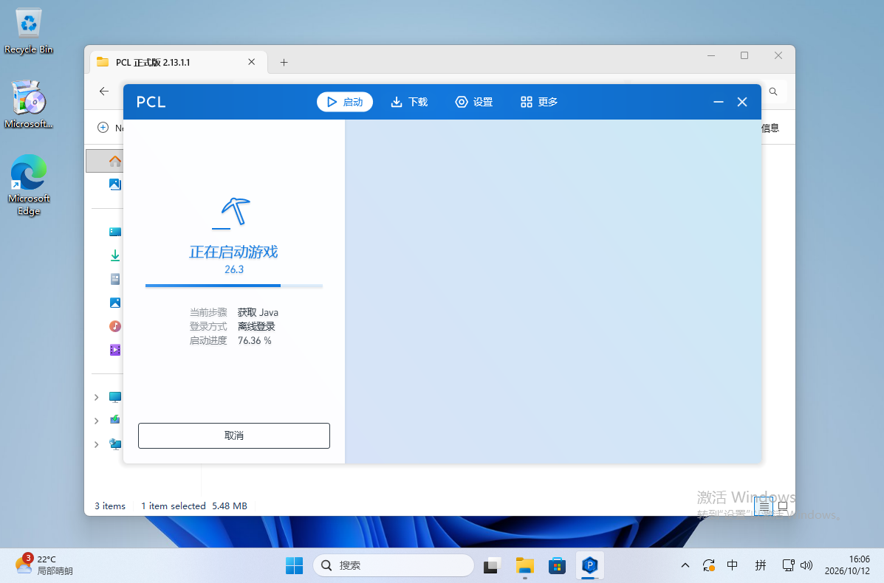This screenshot has width=884, height=583.
Task: Switch Explorer to large icons view
Action: [783, 506]
